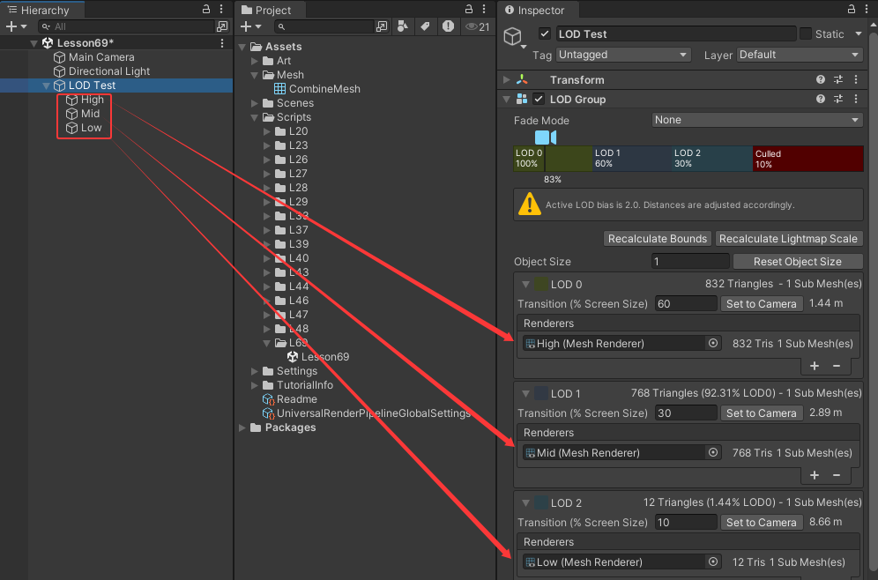Open the Transform preset settings icon

pos(838,80)
